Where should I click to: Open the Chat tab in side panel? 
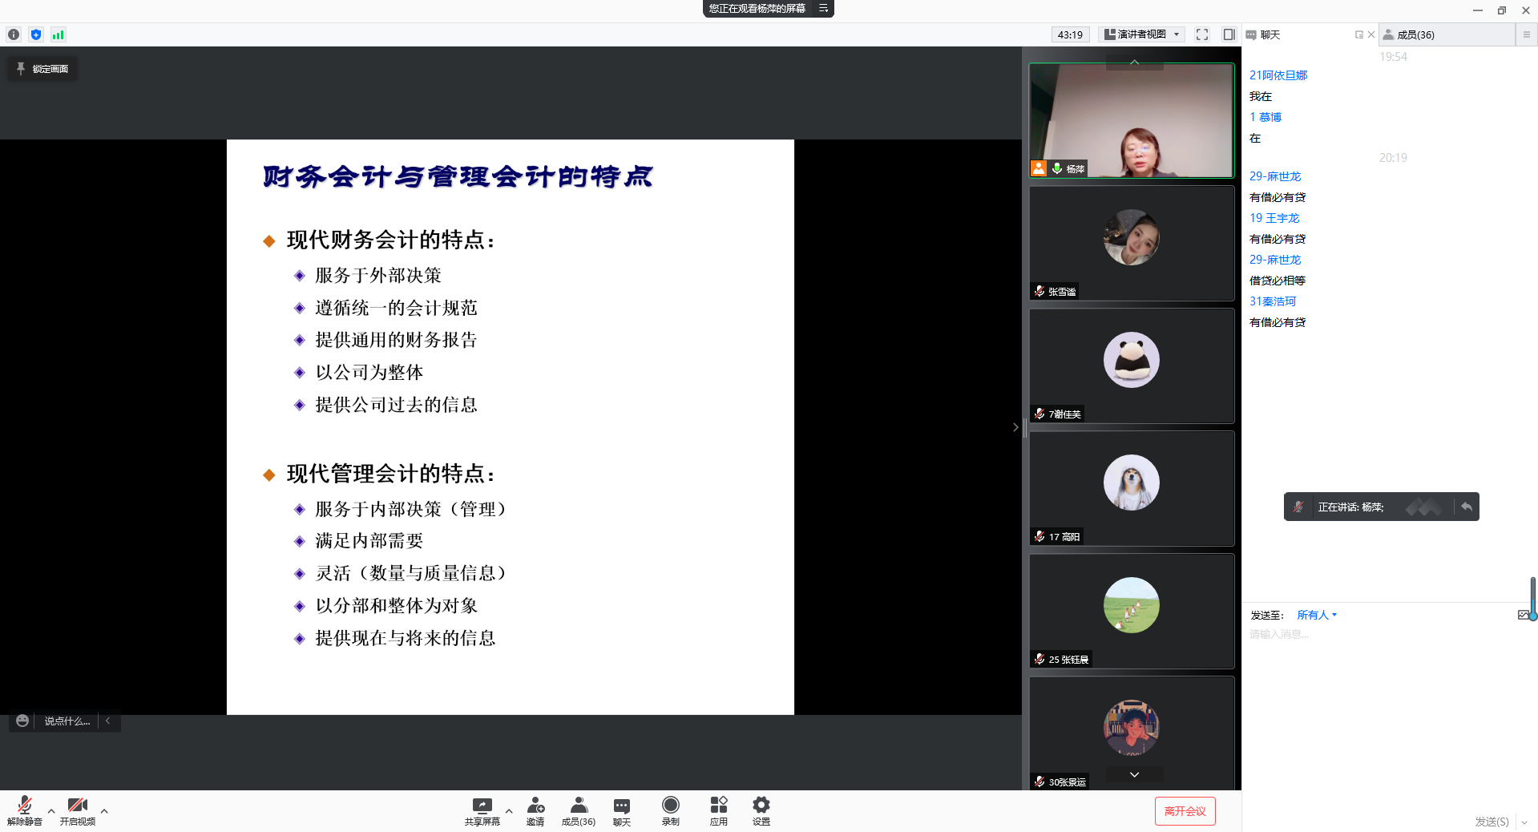click(1270, 34)
